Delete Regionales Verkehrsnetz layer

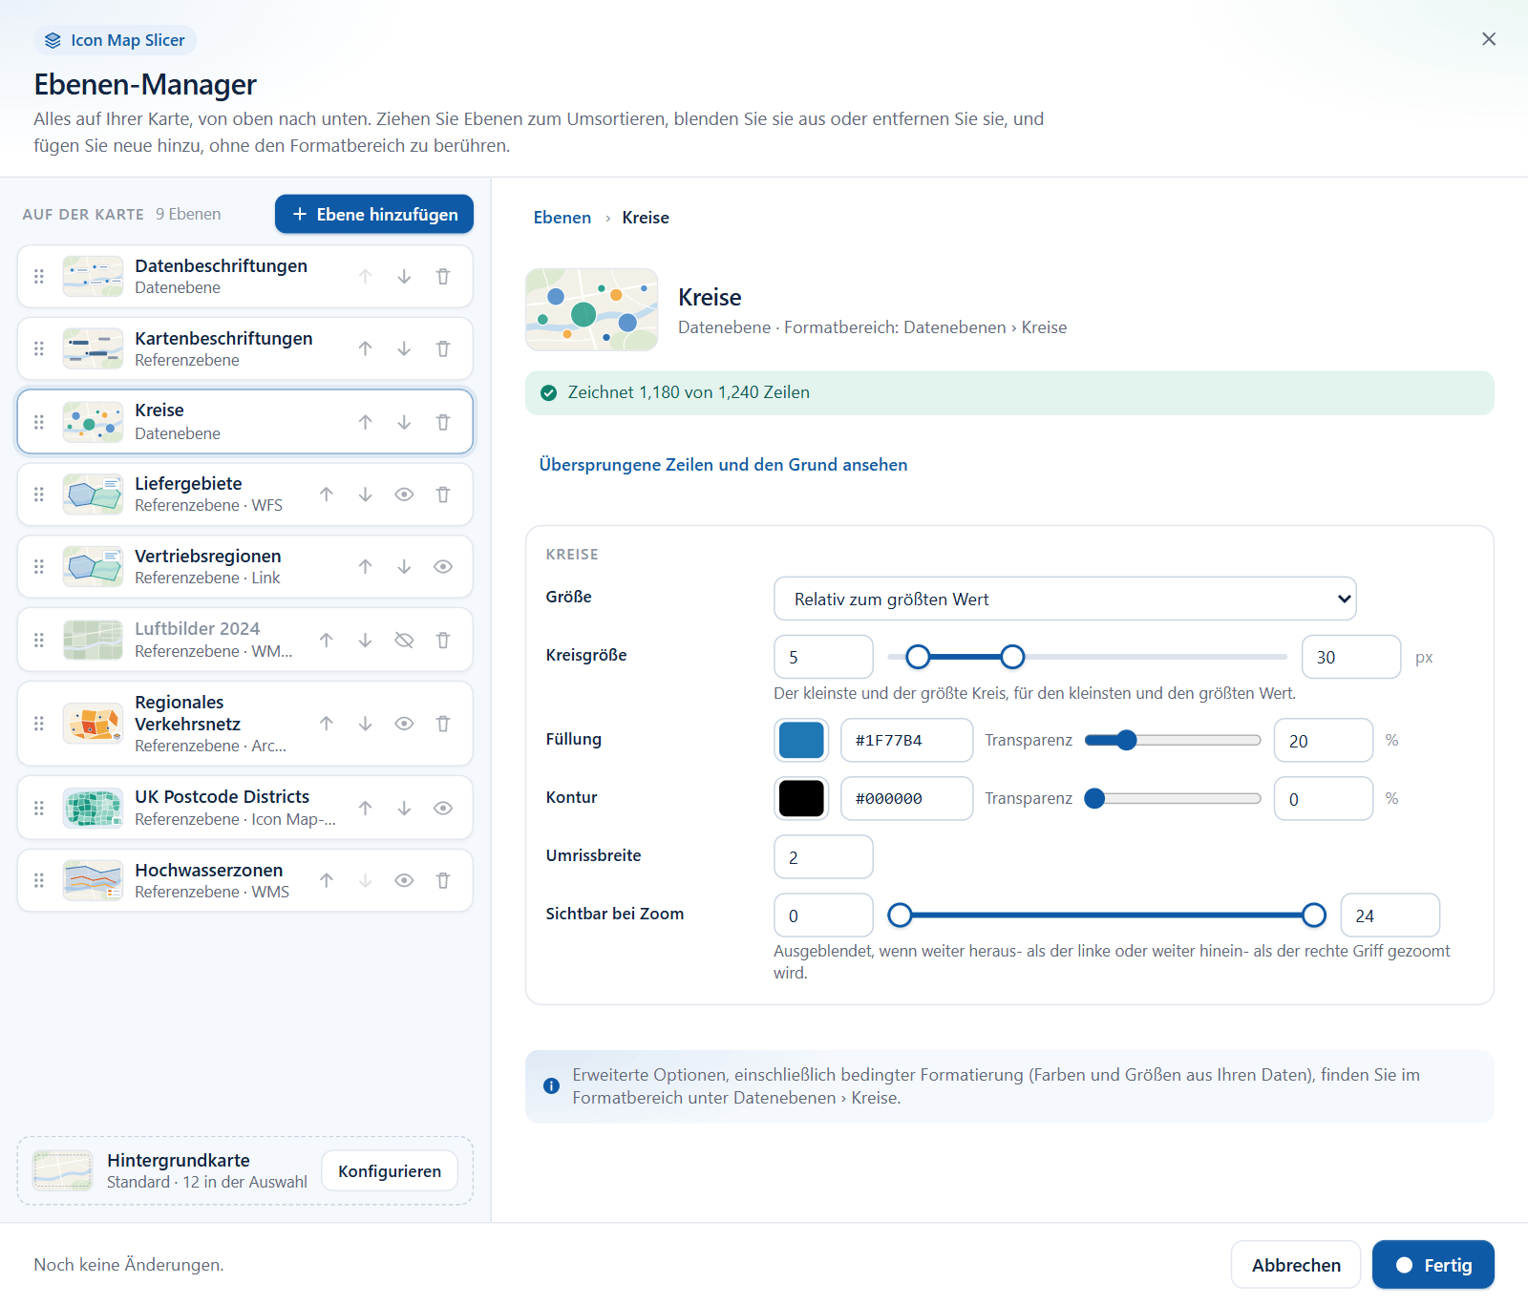(x=443, y=724)
